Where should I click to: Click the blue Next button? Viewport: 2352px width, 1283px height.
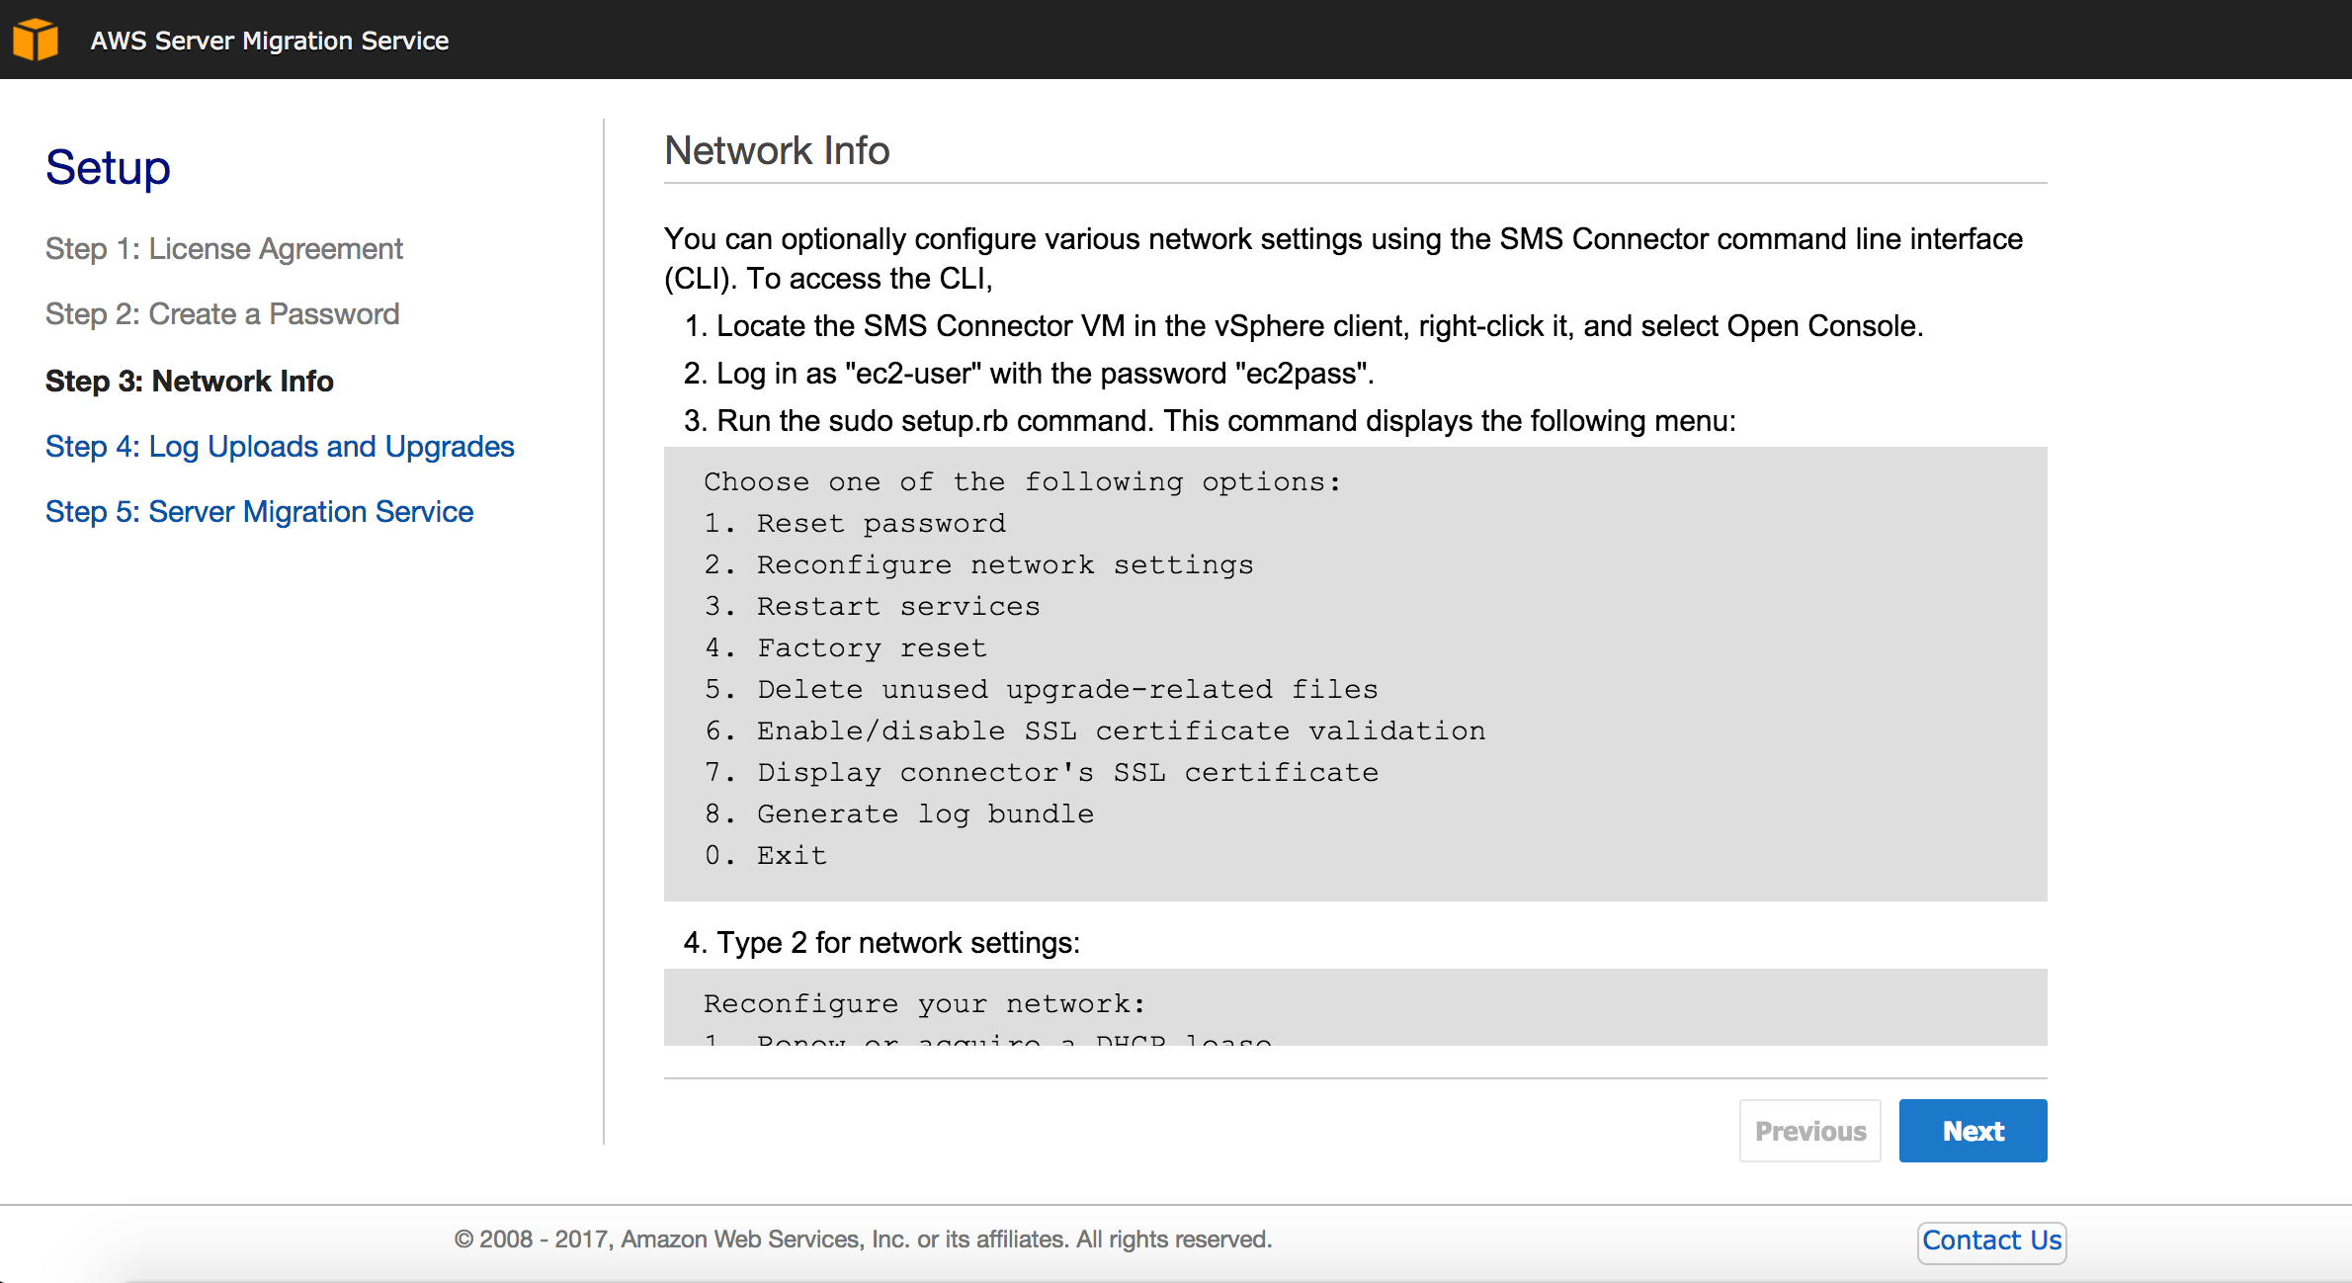[x=1973, y=1130]
